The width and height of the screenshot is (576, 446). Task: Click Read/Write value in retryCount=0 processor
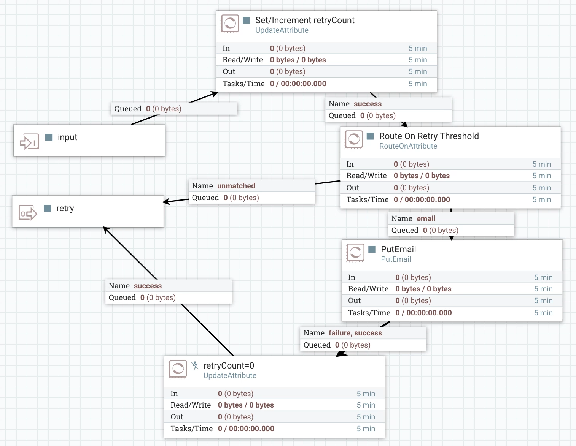246,405
